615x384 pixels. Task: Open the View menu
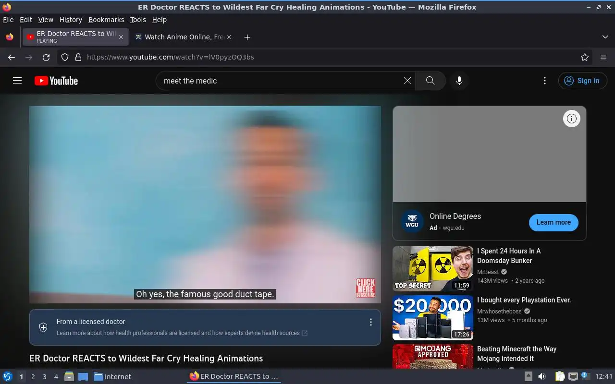(46, 20)
